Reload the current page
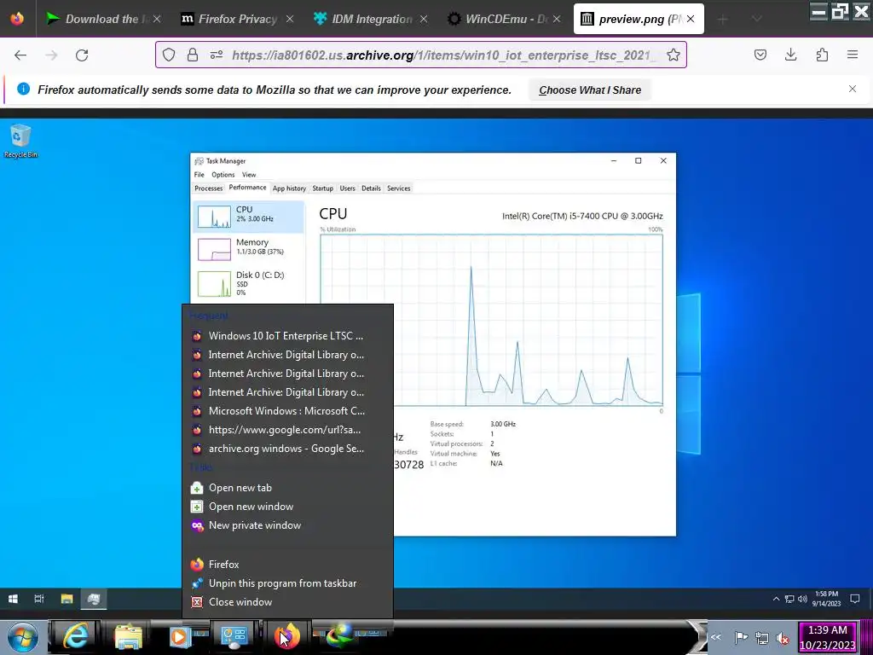Viewport: 873px width, 655px height. pos(82,55)
